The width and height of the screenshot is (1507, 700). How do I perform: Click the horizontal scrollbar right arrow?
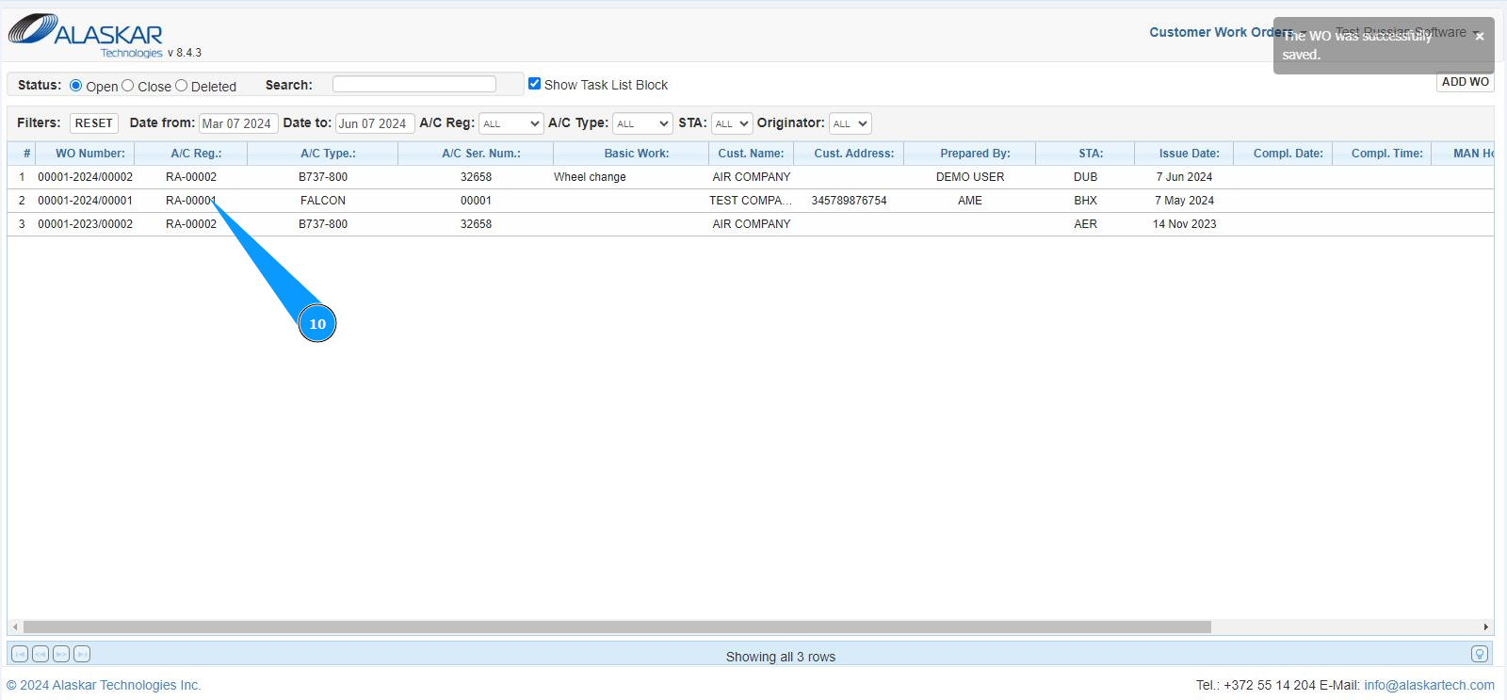click(1486, 627)
